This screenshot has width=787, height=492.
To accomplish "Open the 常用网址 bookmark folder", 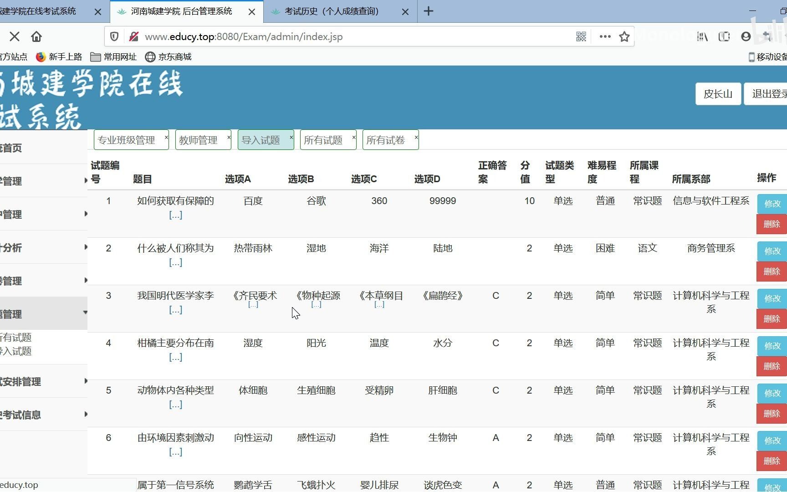I will click(113, 57).
